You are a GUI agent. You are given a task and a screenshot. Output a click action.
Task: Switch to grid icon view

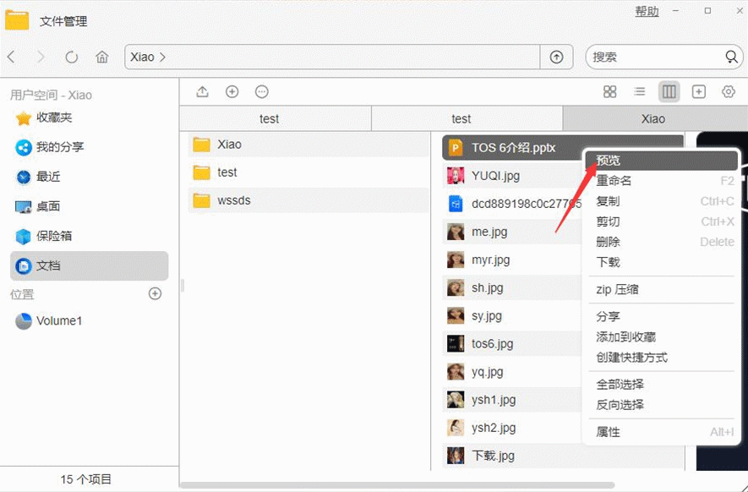pyautogui.click(x=609, y=91)
